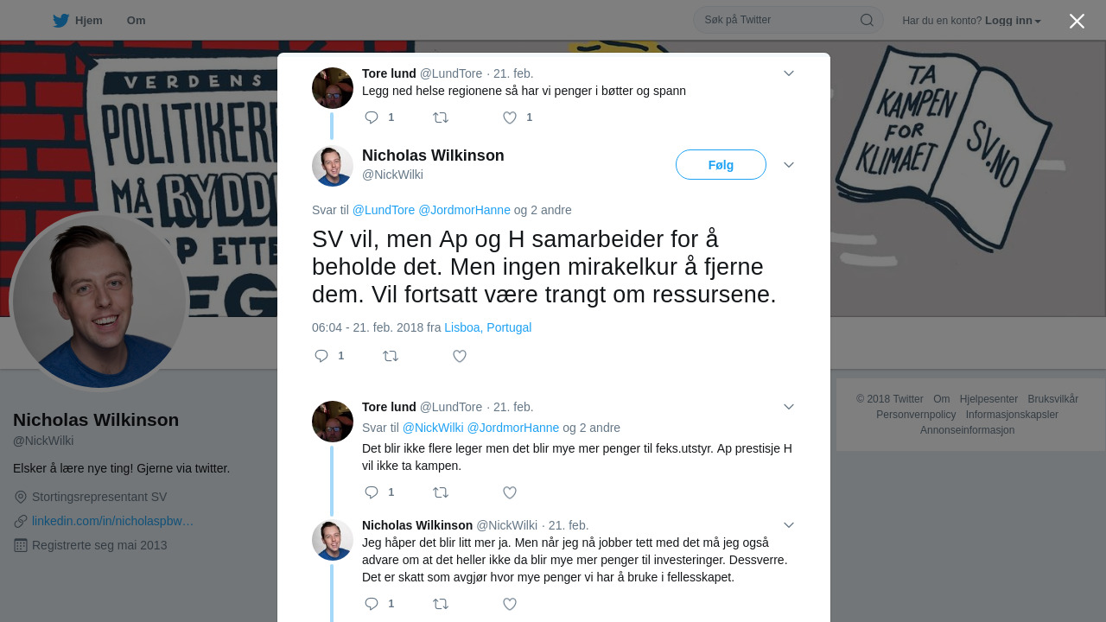1106x622 pixels.
Task: Like Nicholas Wilkinson's main tweet
Action: [x=460, y=356]
